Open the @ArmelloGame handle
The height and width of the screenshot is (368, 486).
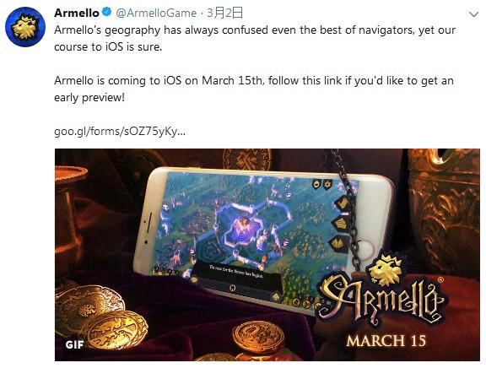[x=156, y=13]
